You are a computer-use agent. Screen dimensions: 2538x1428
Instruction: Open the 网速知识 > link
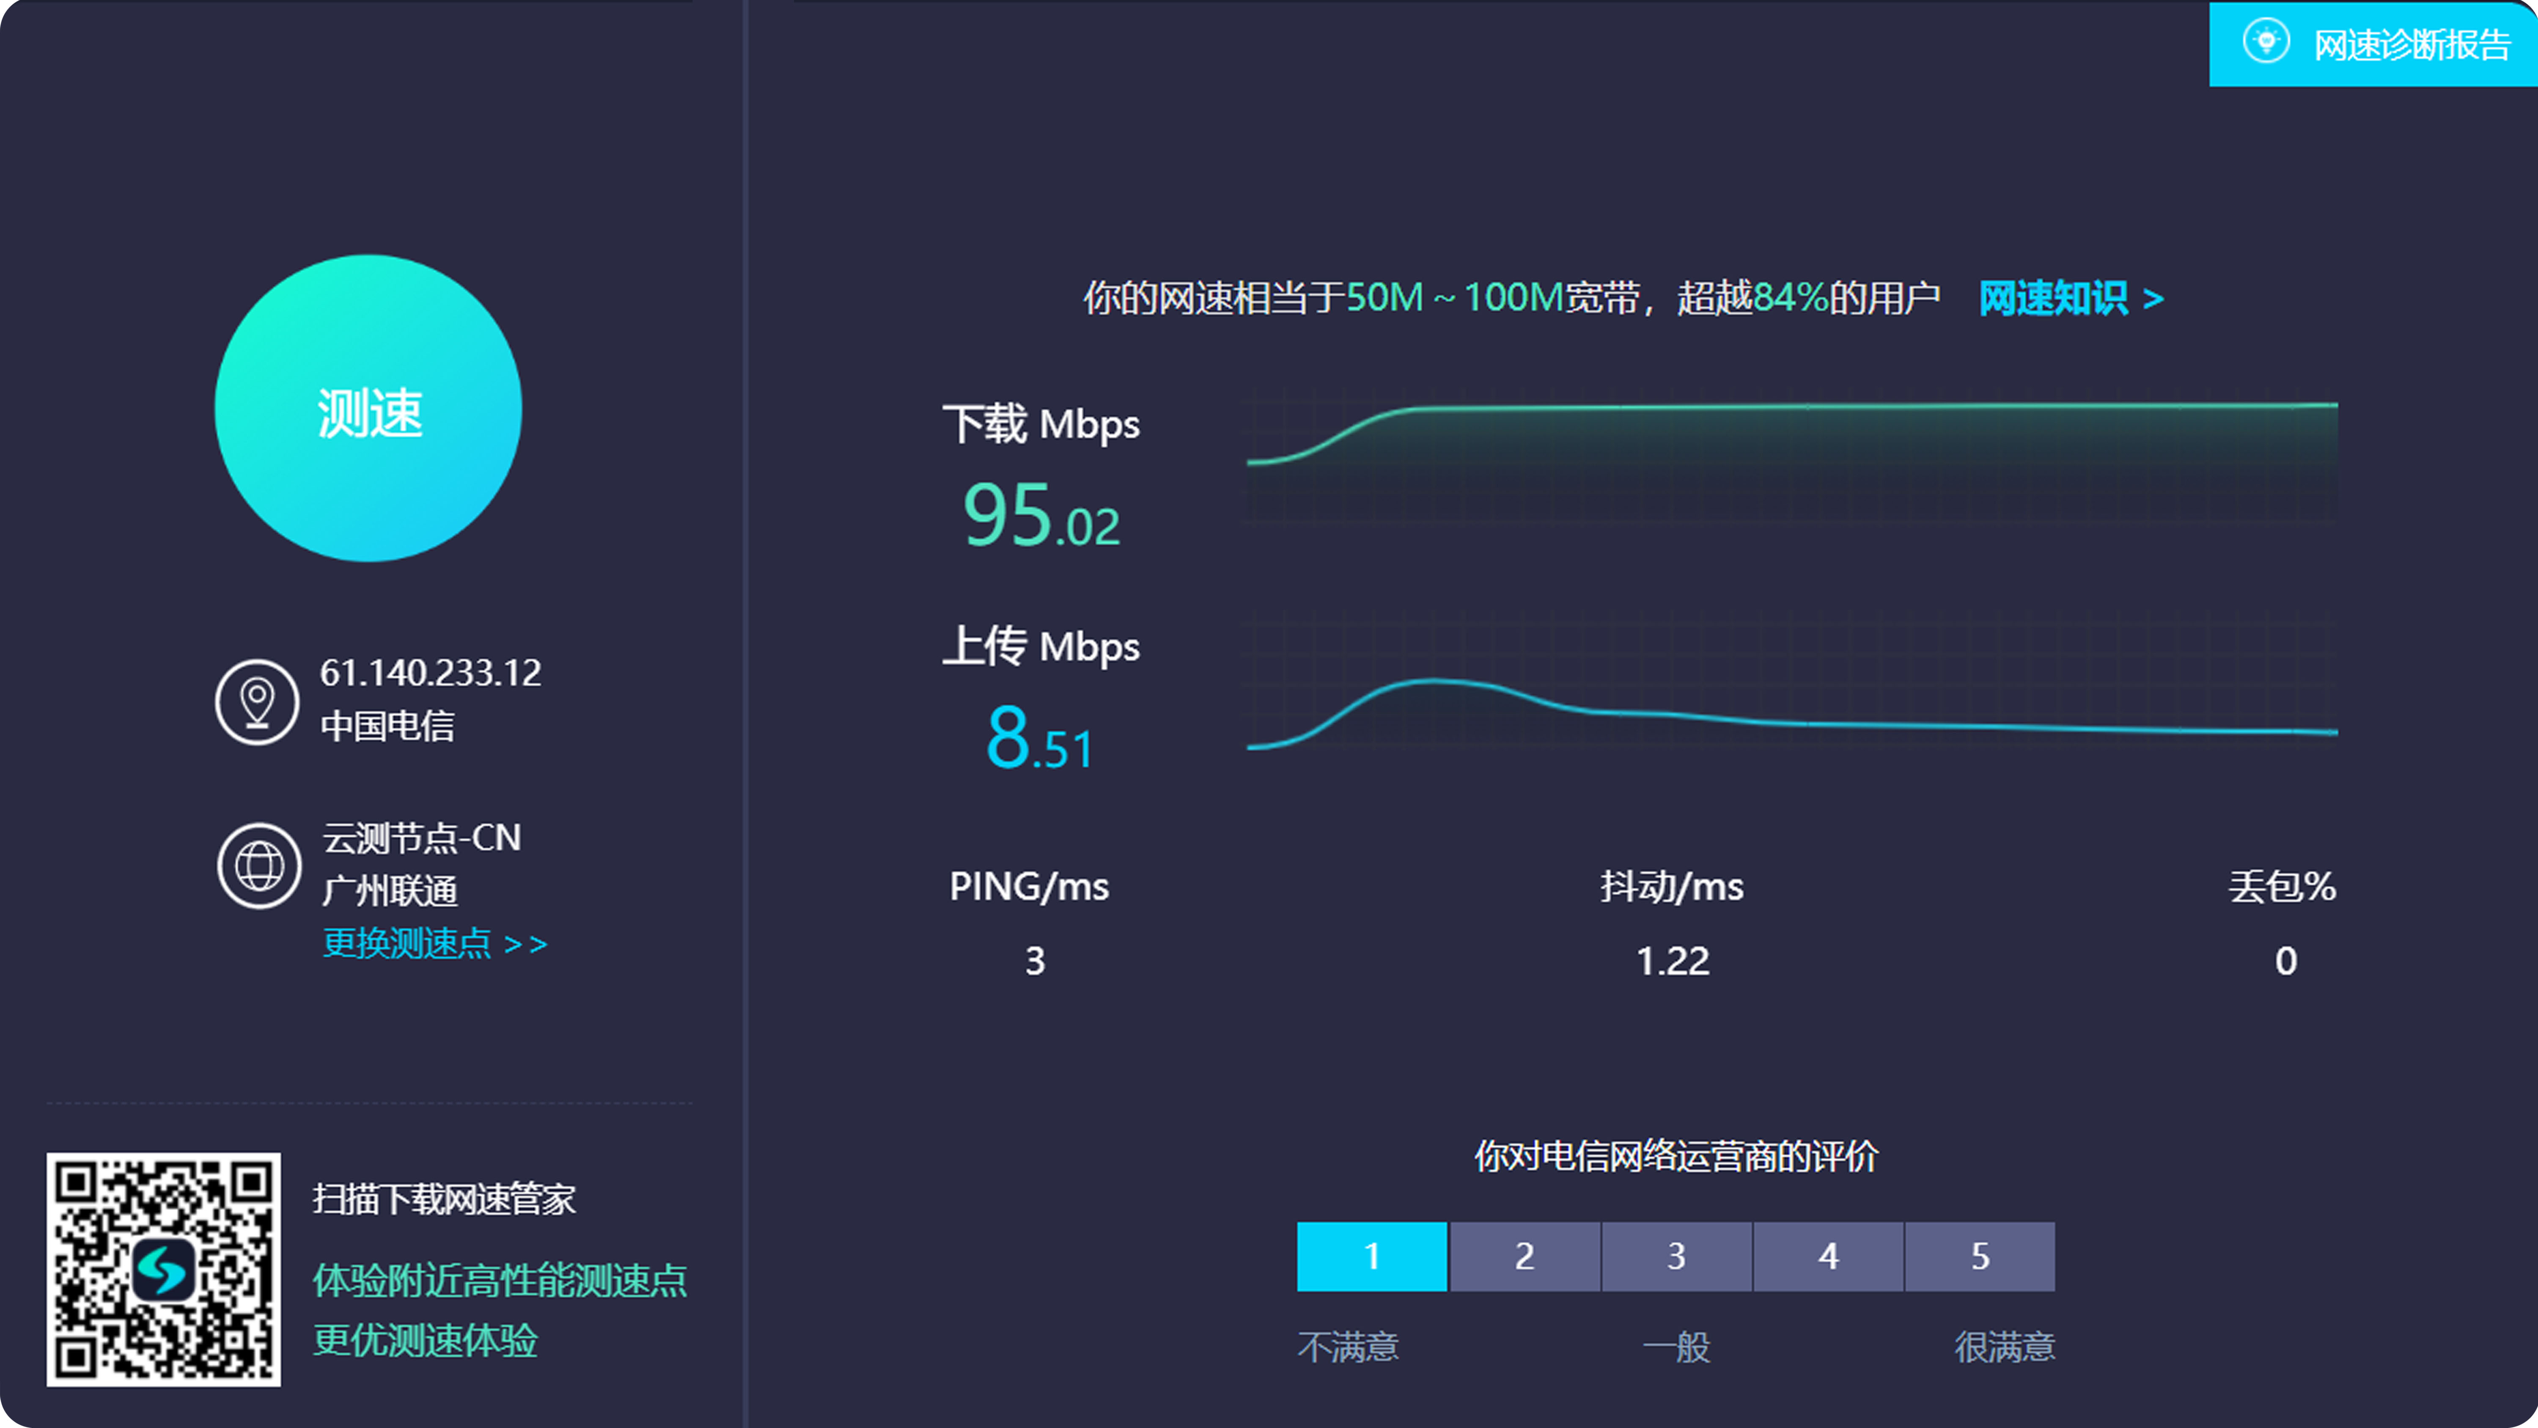point(2071,298)
